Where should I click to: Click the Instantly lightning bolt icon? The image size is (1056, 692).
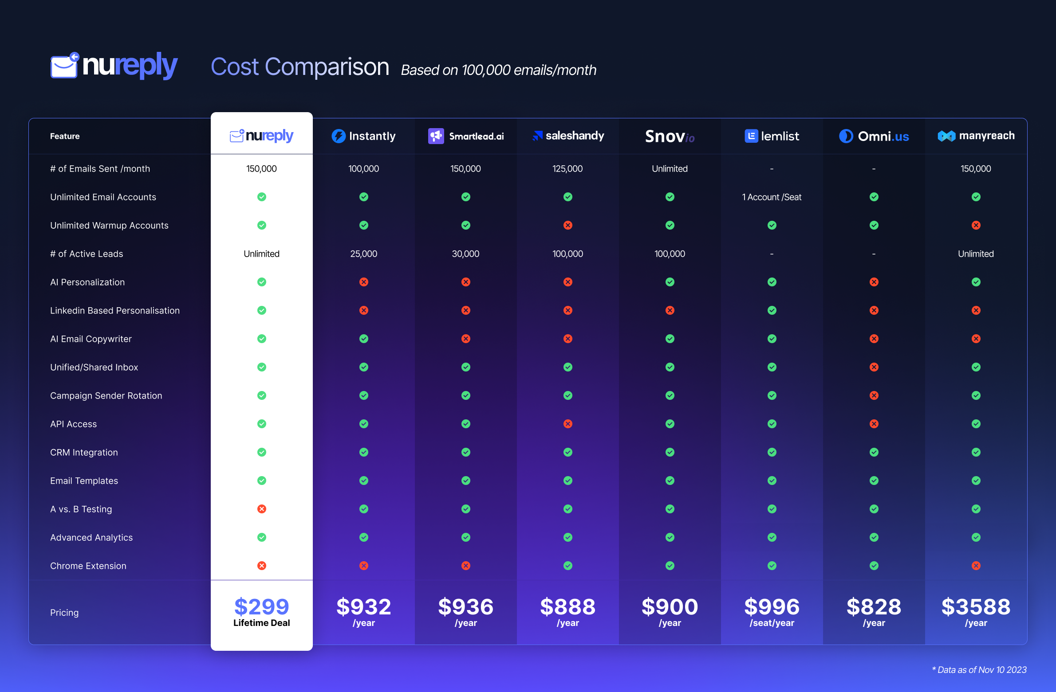(339, 136)
